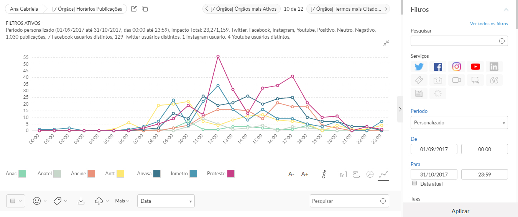Enable the Data atual checkbox

coord(414,183)
